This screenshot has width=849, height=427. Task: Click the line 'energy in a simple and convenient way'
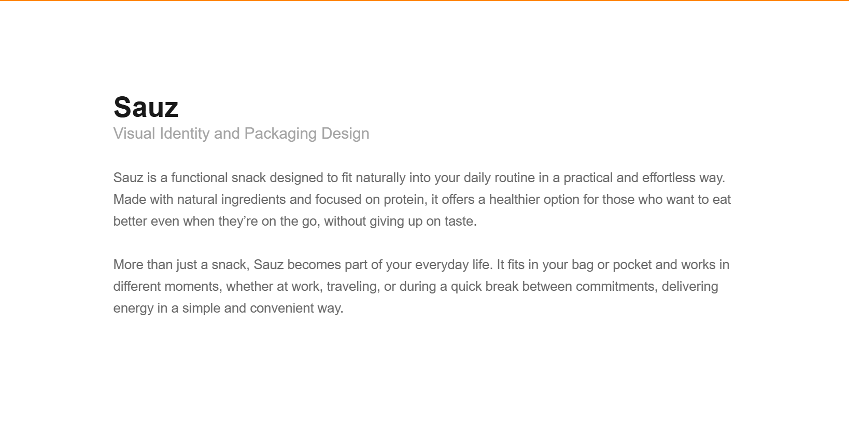(x=229, y=308)
